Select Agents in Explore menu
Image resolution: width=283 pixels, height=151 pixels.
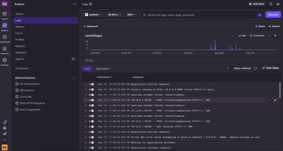pyautogui.click(x=45, y=59)
